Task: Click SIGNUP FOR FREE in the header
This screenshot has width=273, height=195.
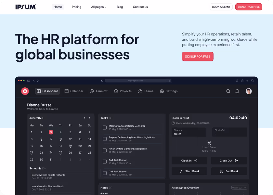Action: pos(249,7)
